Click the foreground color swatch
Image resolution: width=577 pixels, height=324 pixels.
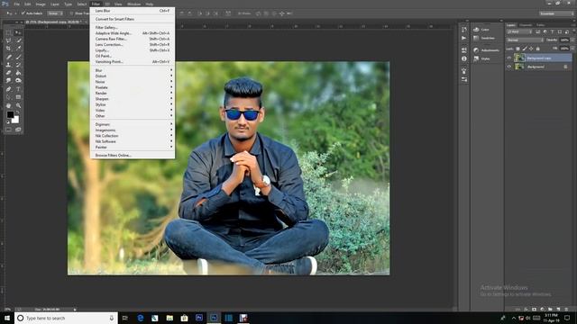[x=10, y=113]
